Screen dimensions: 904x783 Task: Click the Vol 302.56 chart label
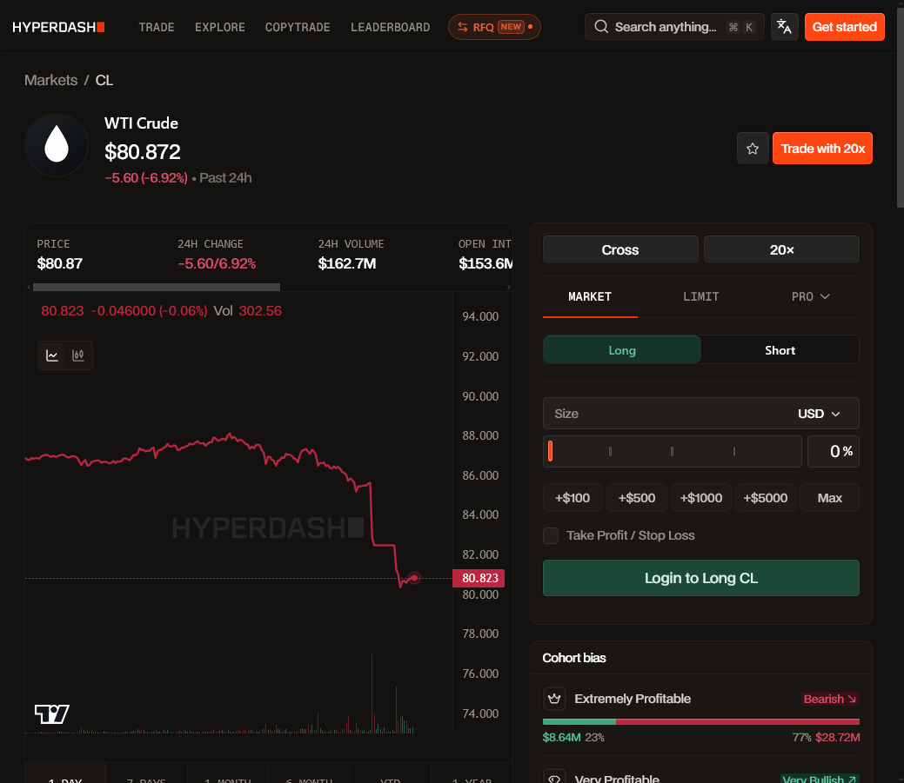248,311
